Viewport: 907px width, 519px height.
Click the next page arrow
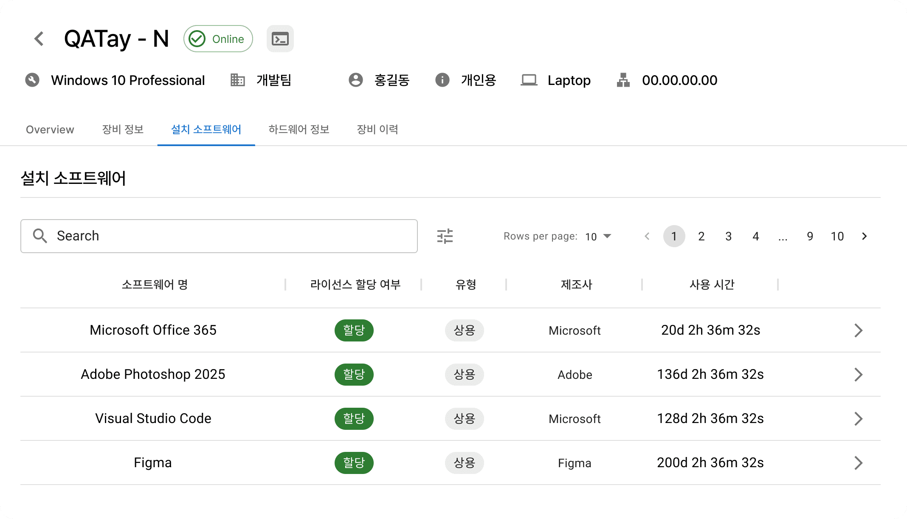[864, 236]
